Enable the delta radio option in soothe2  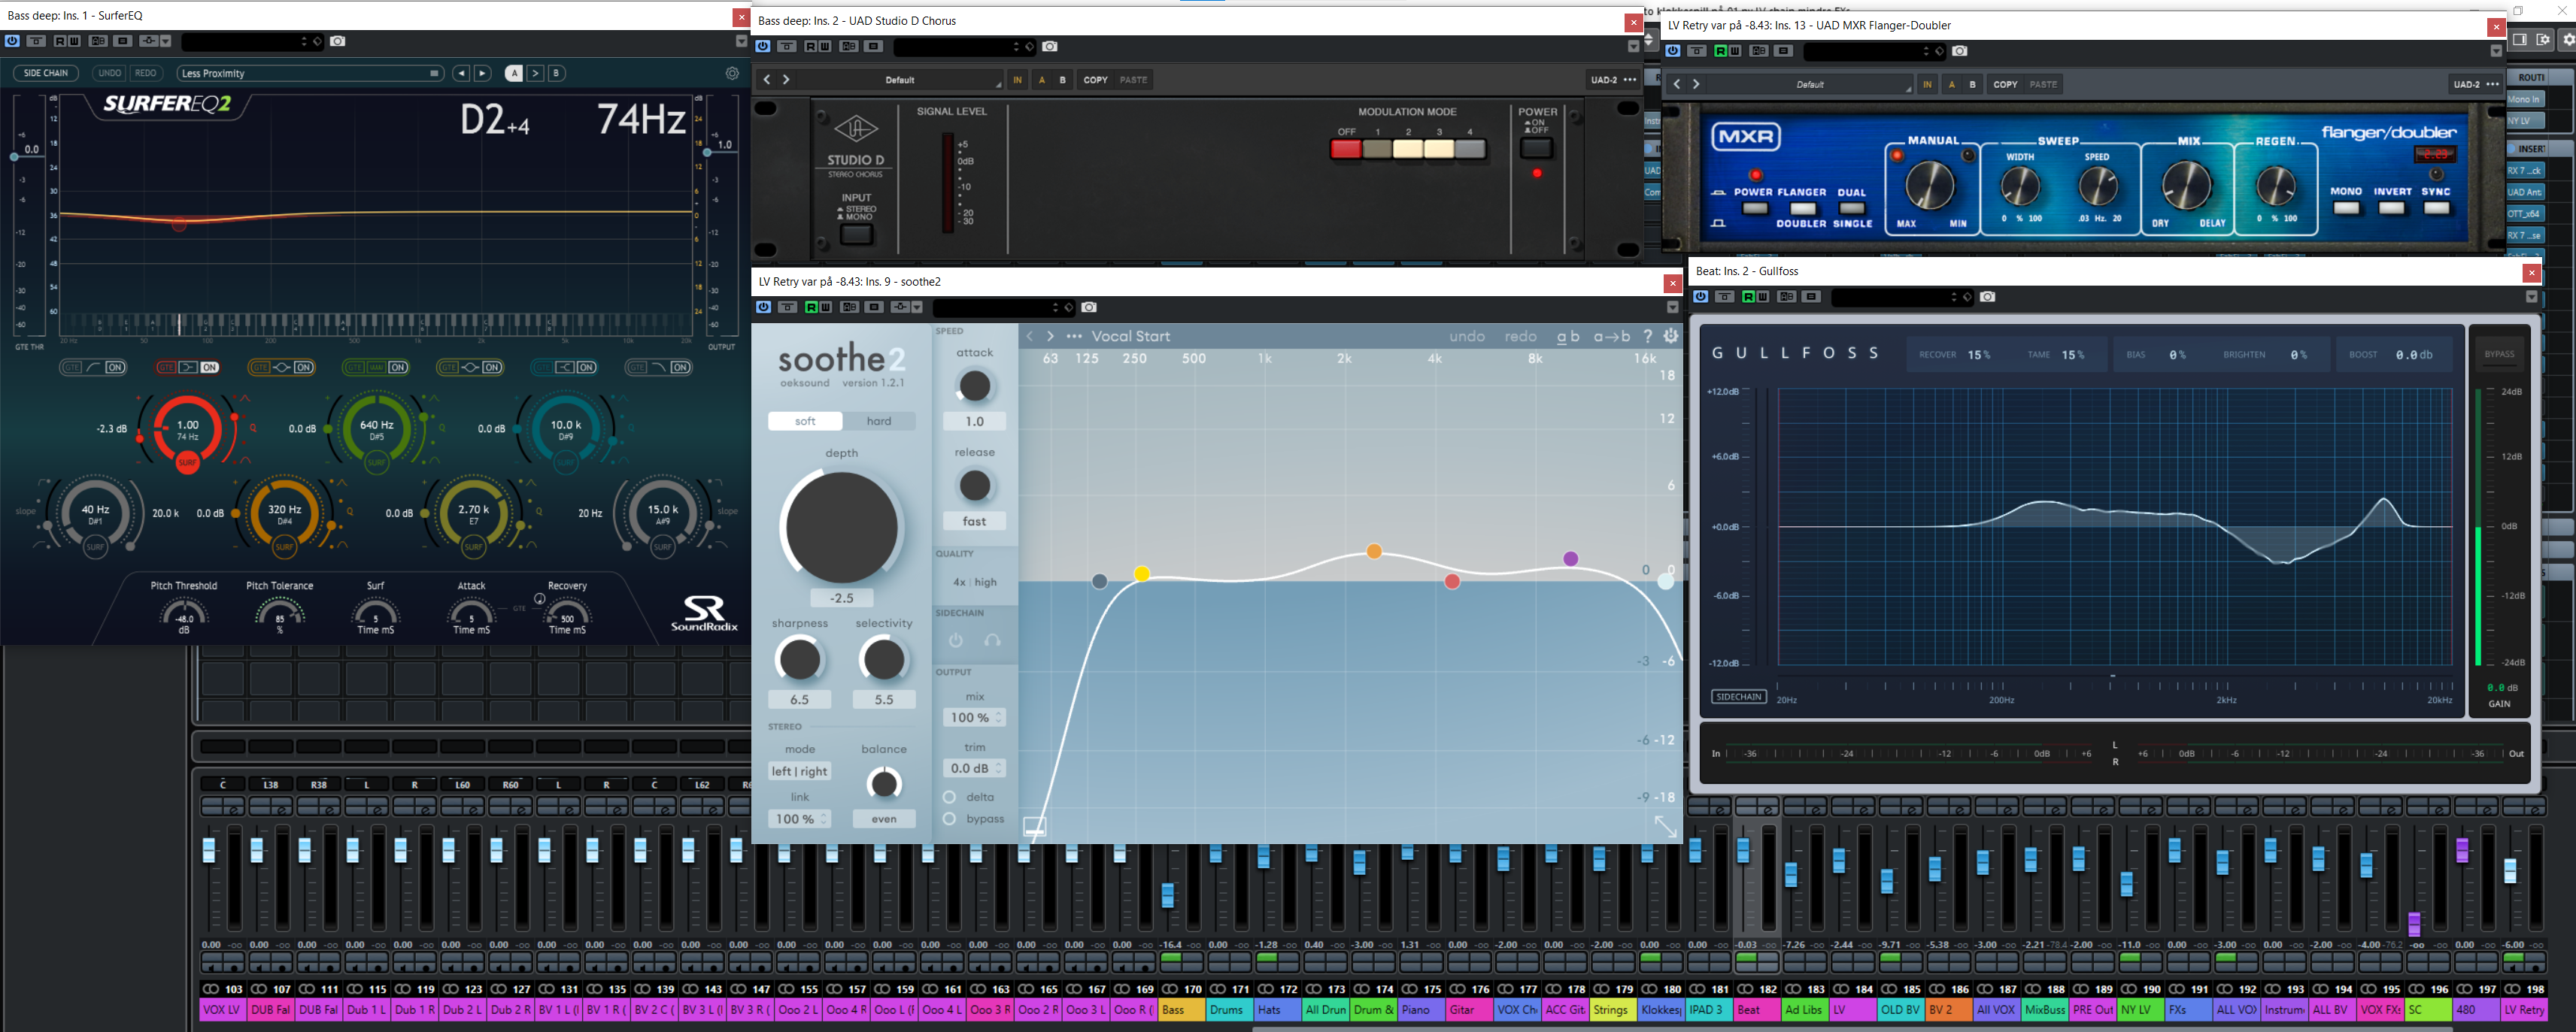[x=949, y=797]
